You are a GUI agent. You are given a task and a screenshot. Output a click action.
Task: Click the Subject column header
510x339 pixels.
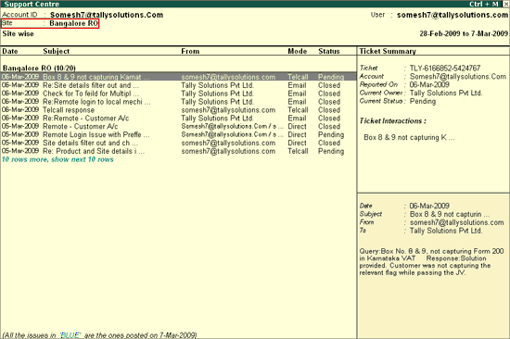coord(57,51)
